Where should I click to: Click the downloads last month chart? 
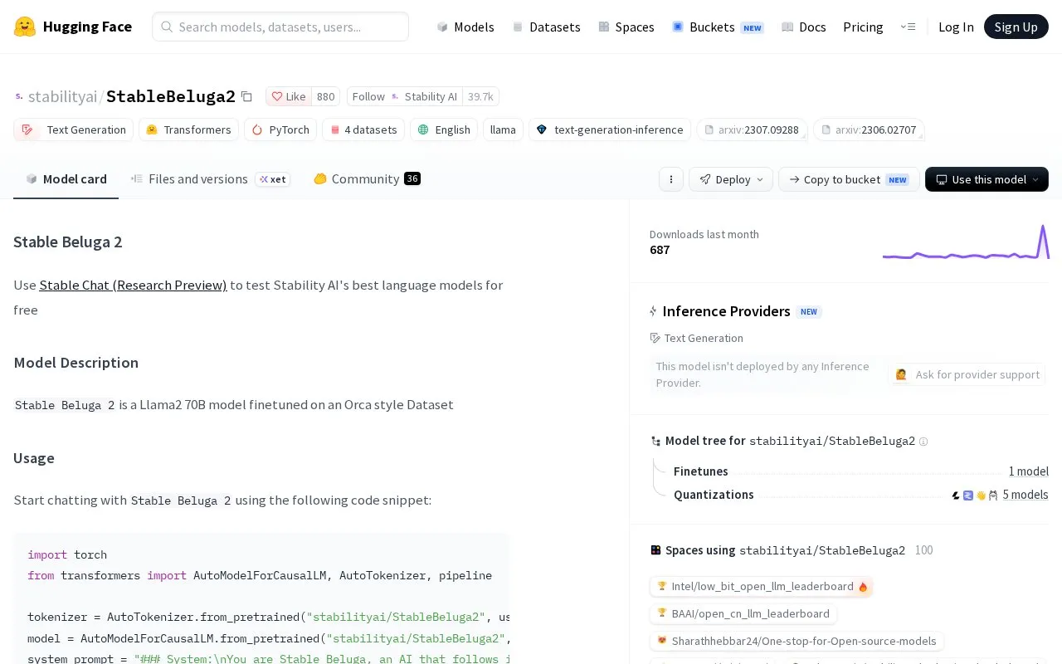tap(966, 242)
